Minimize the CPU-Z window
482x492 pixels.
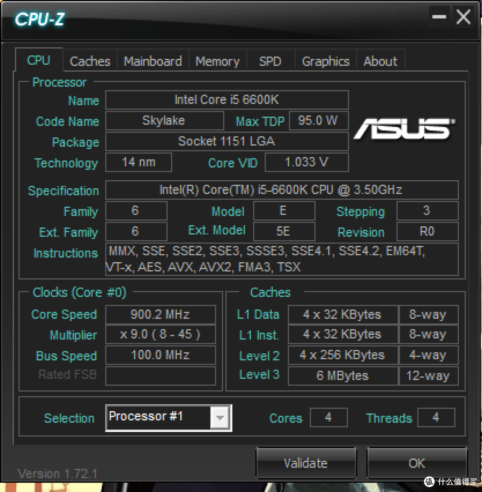[439, 17]
